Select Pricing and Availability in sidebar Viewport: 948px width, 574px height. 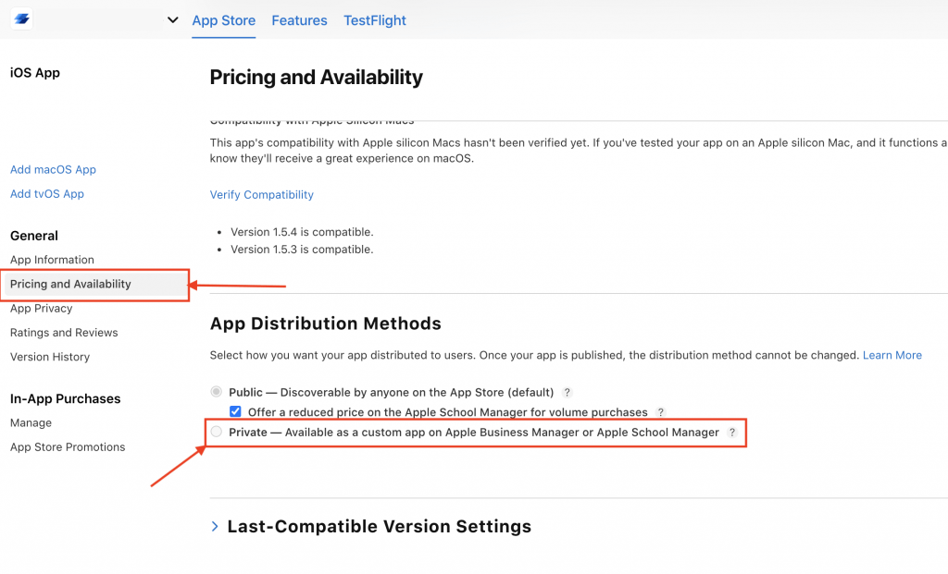click(x=94, y=285)
